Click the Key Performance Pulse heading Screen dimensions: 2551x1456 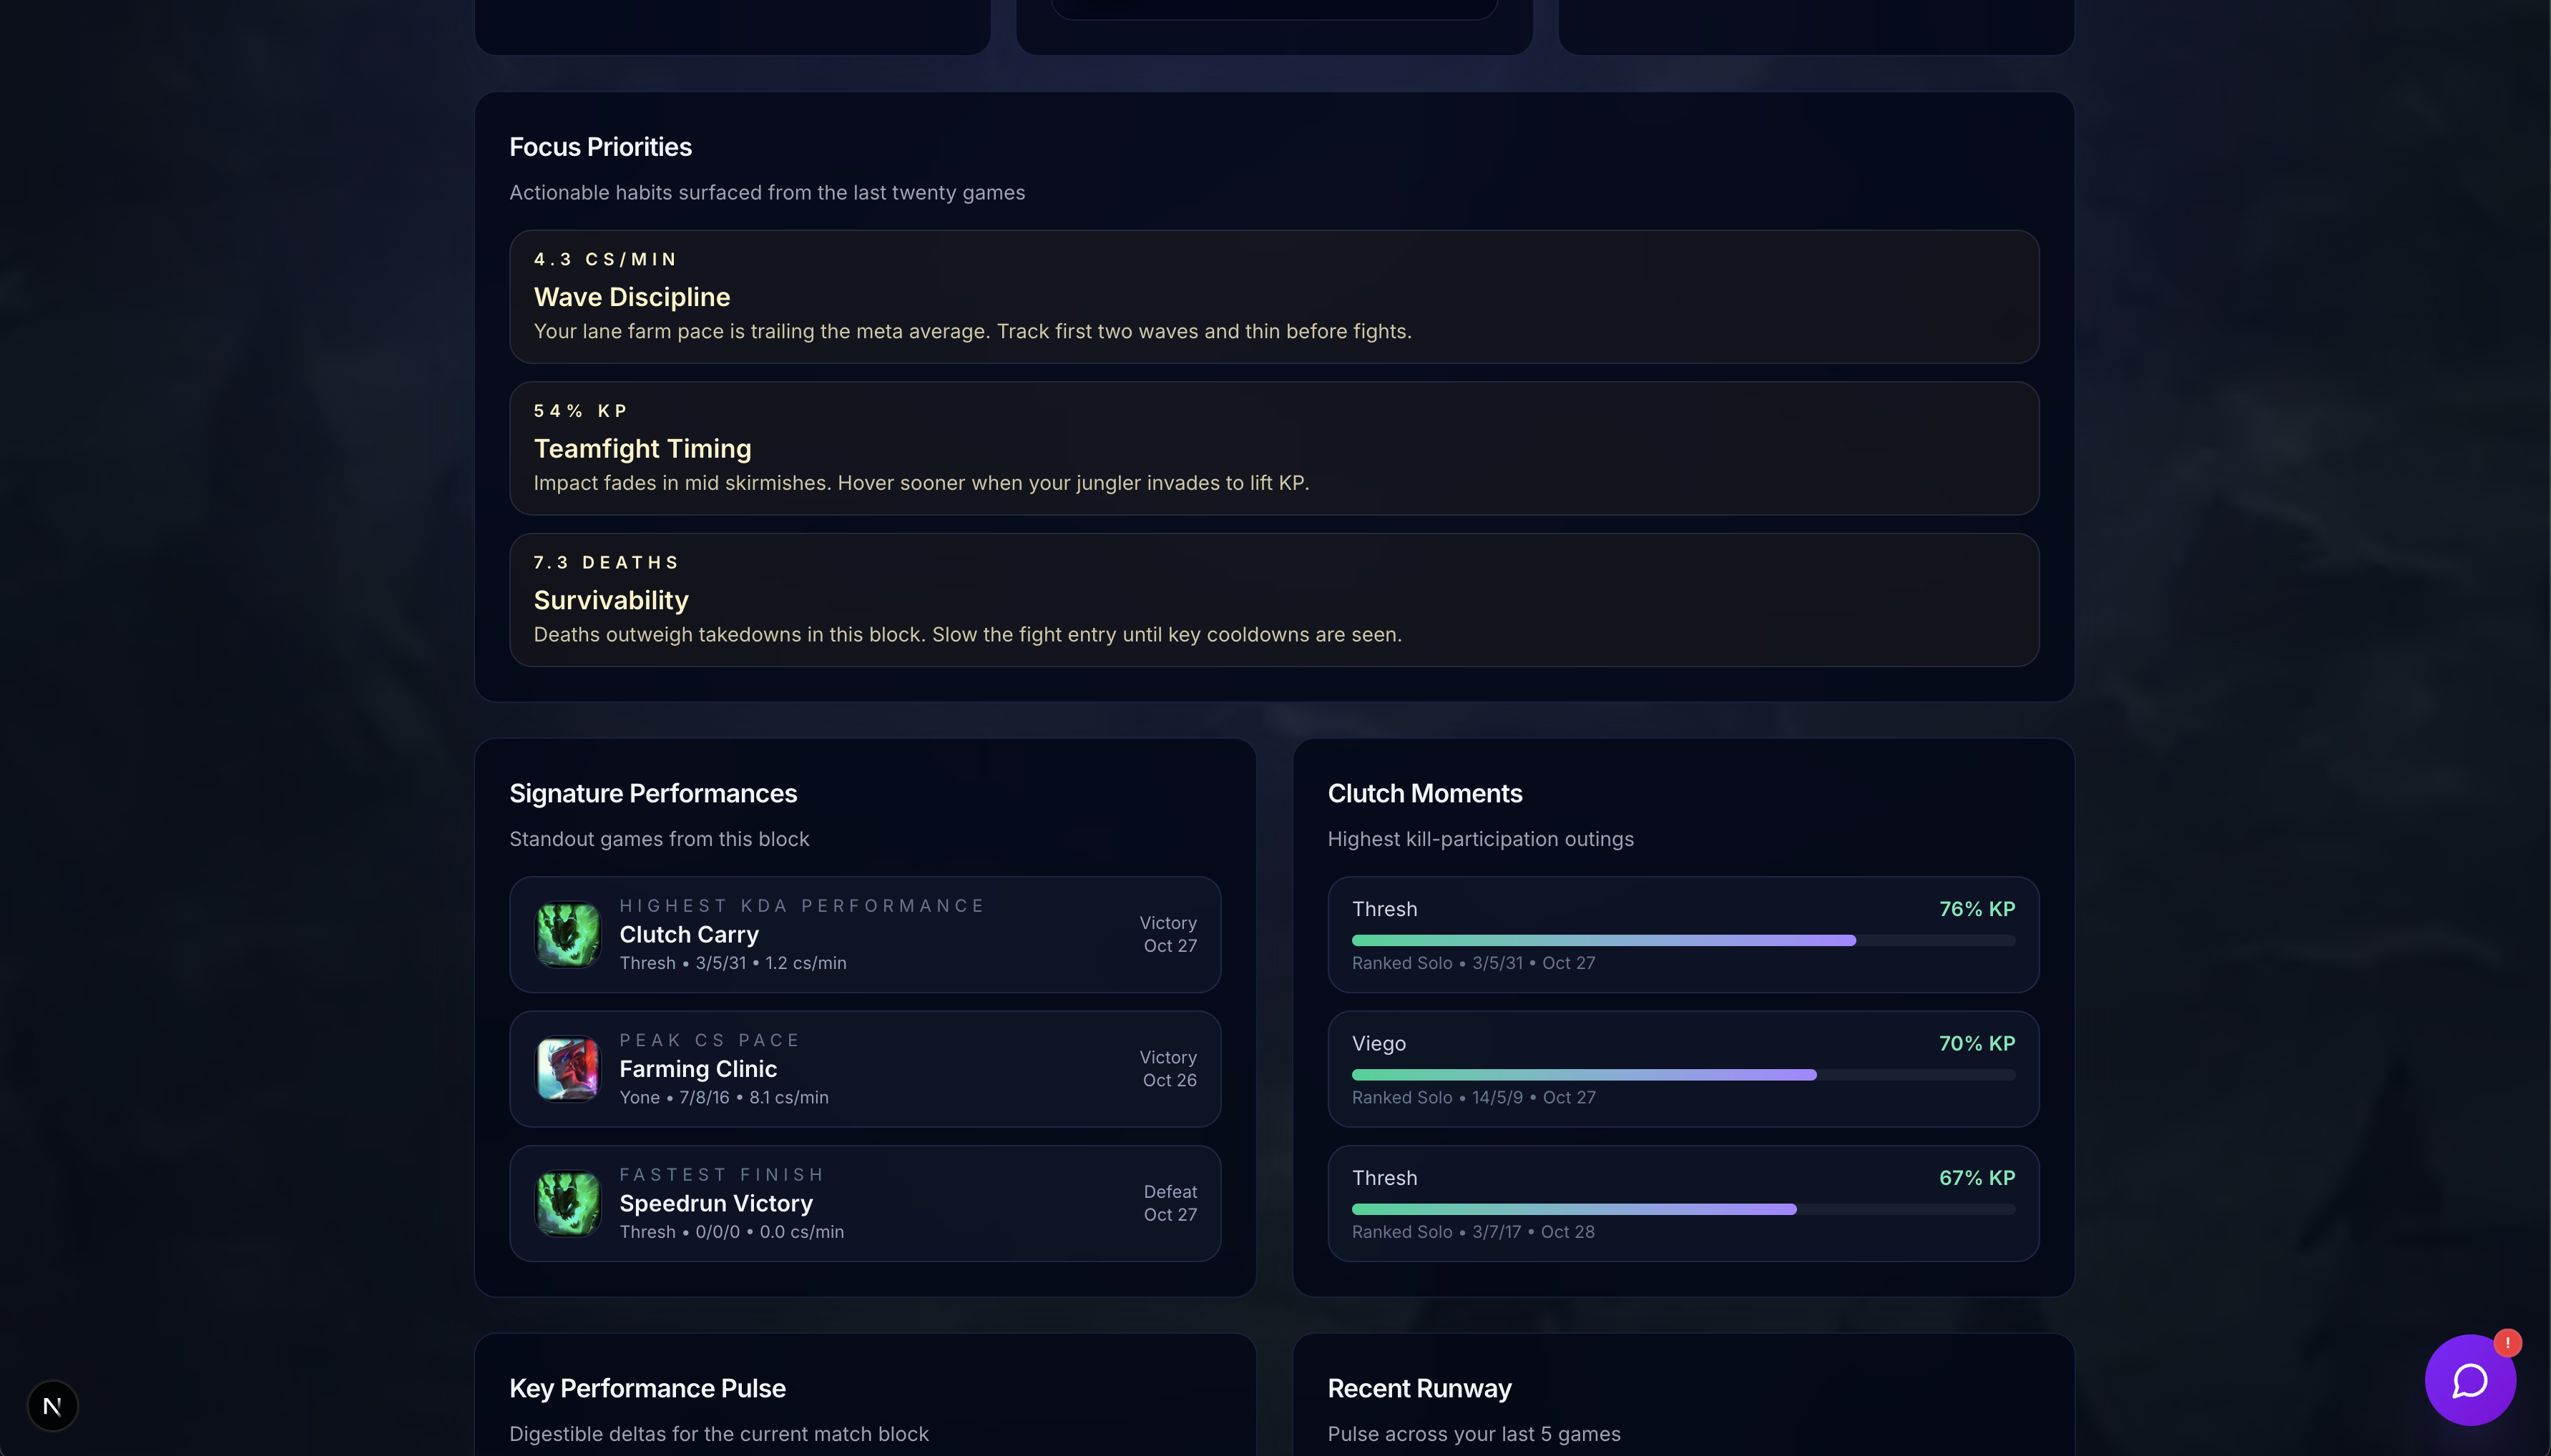pos(647,1388)
